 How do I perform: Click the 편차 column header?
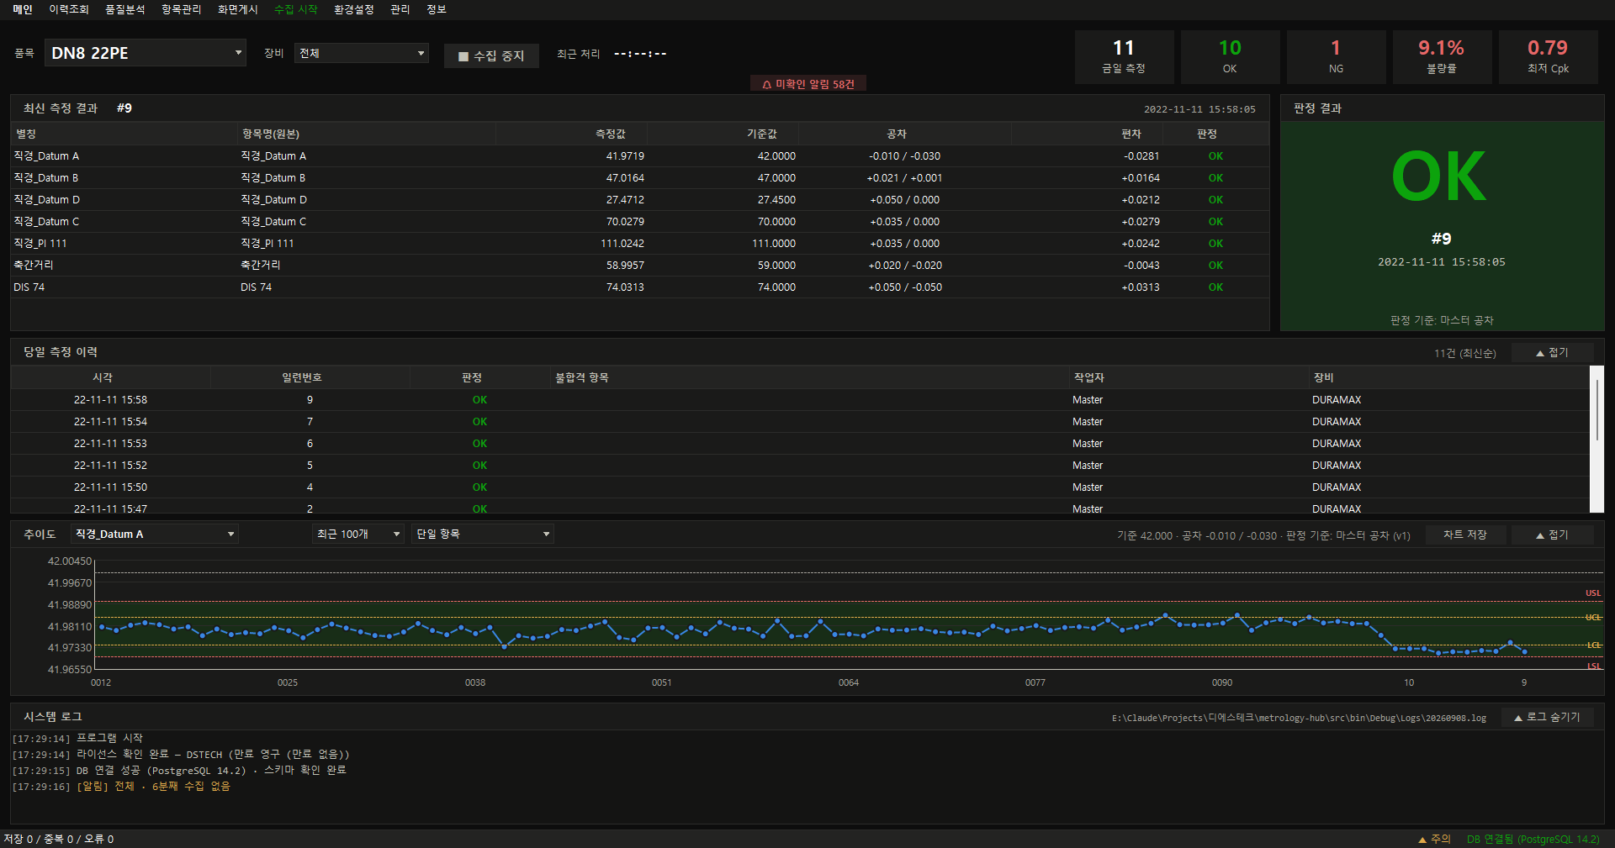coord(1087,134)
